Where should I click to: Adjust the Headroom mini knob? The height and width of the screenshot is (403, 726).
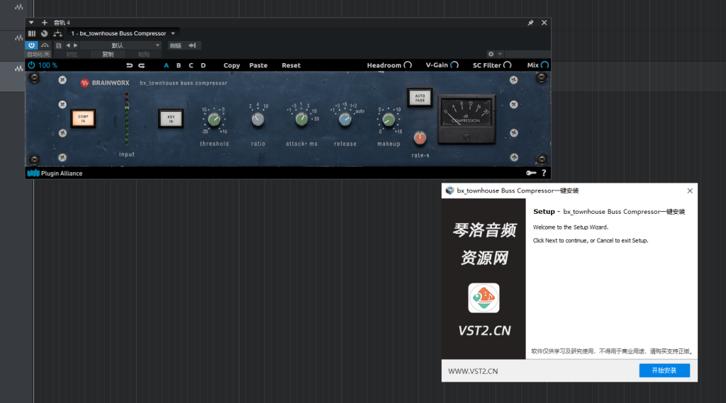(408, 65)
